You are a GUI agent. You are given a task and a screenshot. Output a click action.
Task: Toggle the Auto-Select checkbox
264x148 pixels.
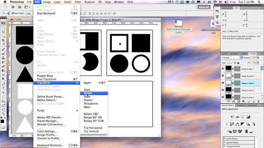coord(13,13)
